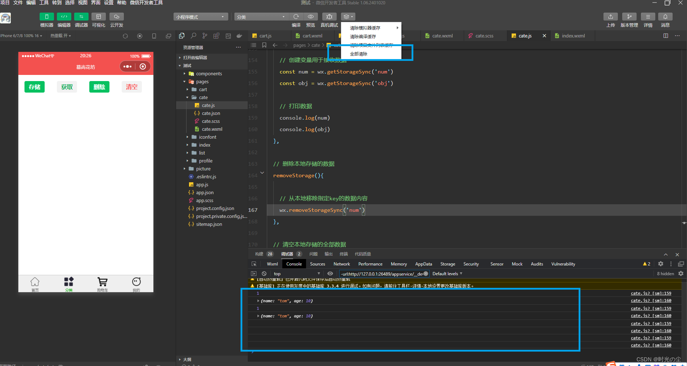Select 清除模拟器缓存 menu entry
The width and height of the screenshot is (687, 366).
coord(371,28)
